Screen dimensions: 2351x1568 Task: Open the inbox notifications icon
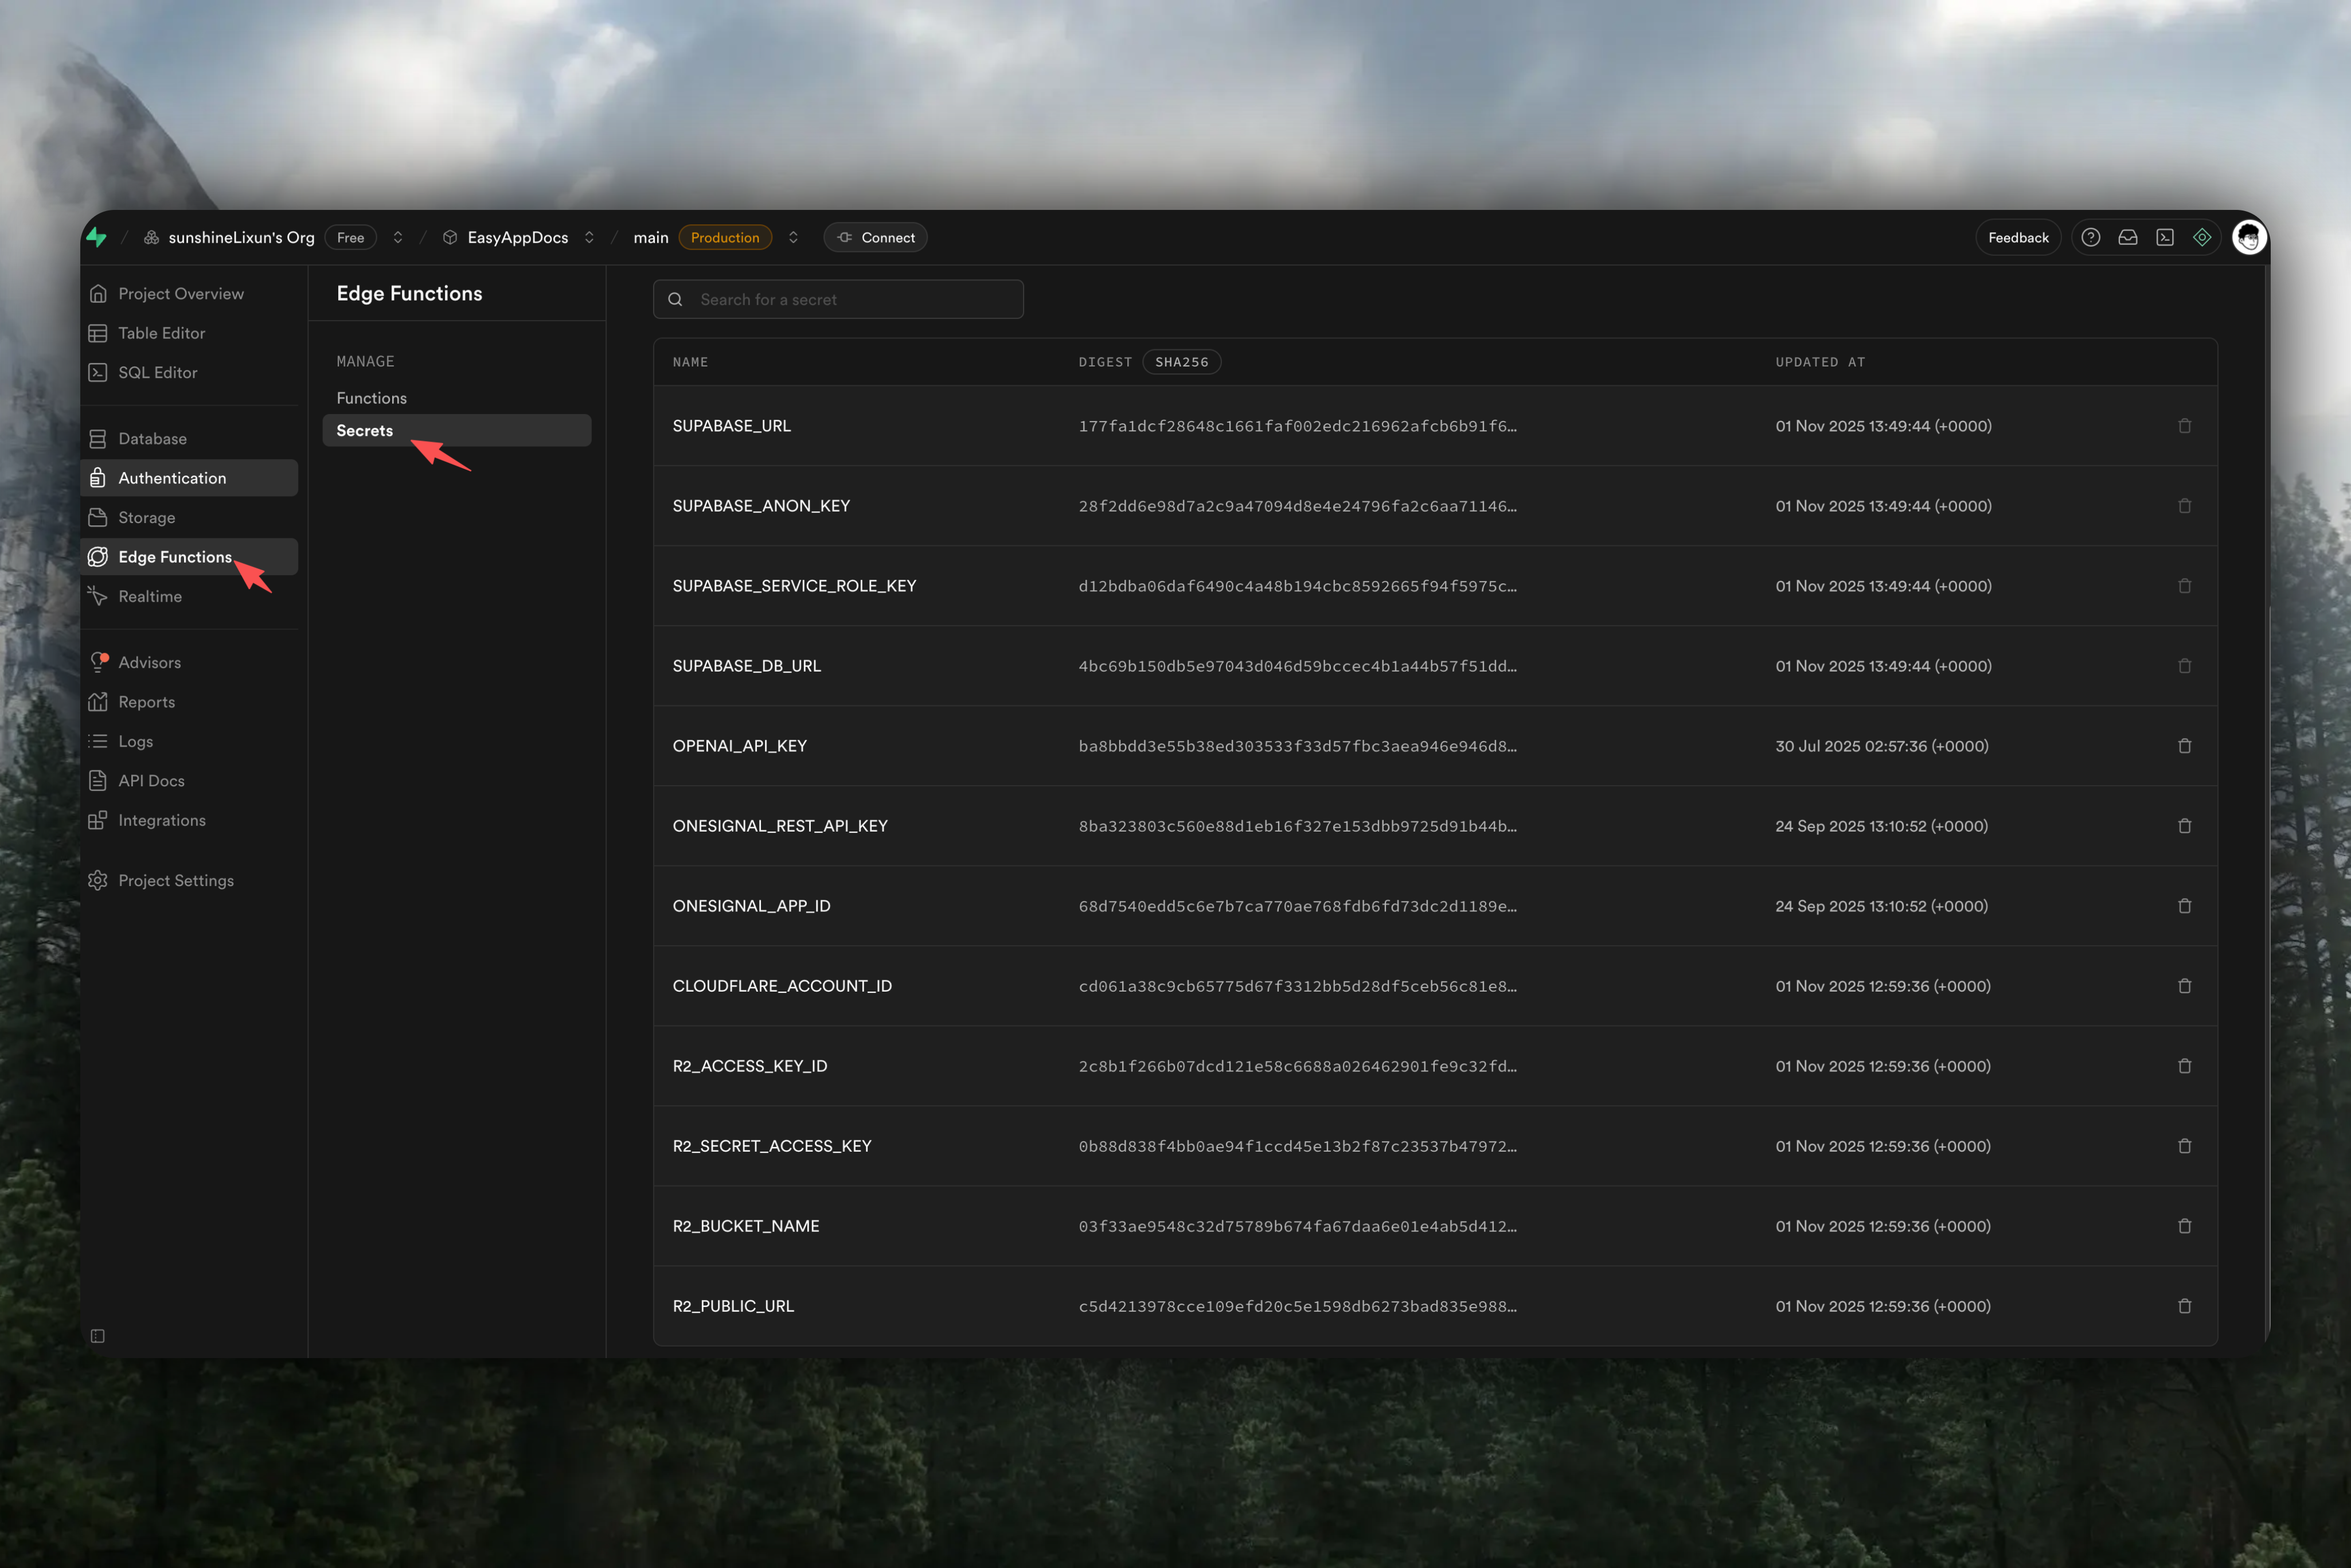(x=2127, y=237)
